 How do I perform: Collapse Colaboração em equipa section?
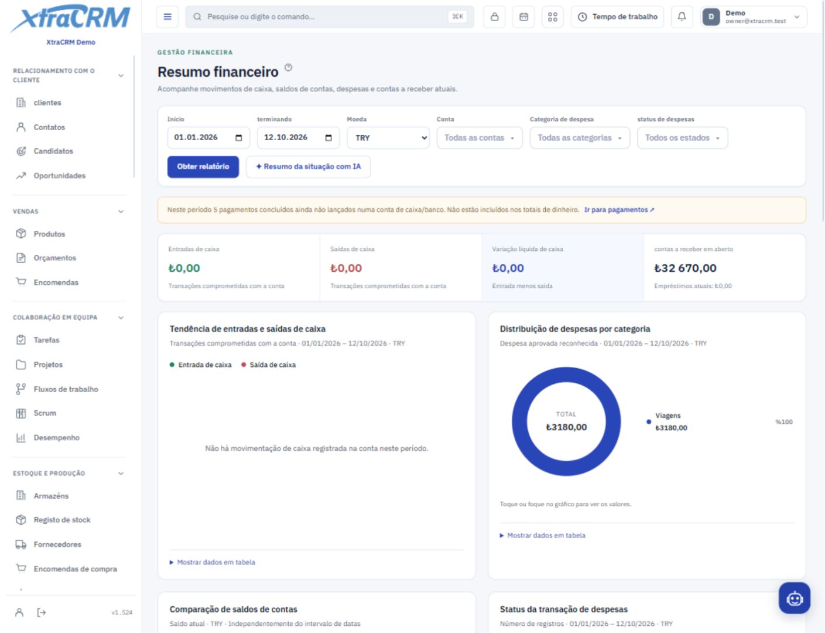coord(69,318)
